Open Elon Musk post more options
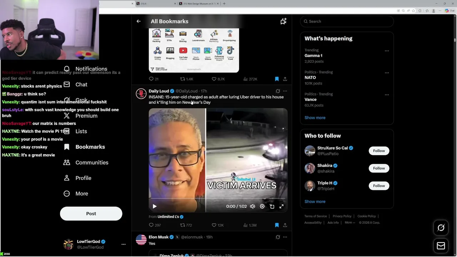 tap(285, 237)
